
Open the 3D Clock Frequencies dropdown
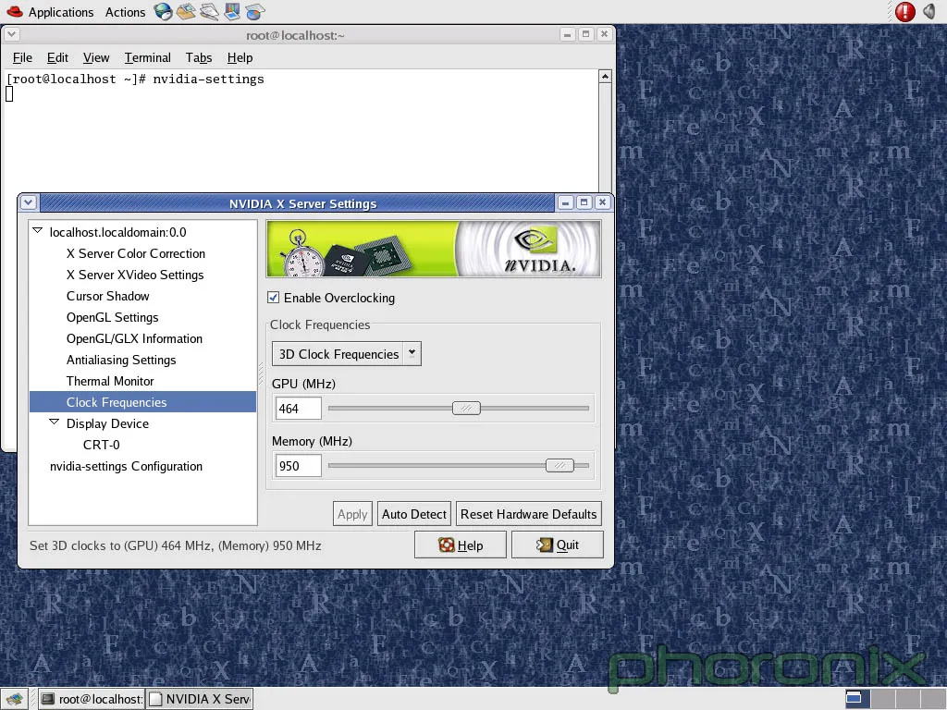pos(346,354)
